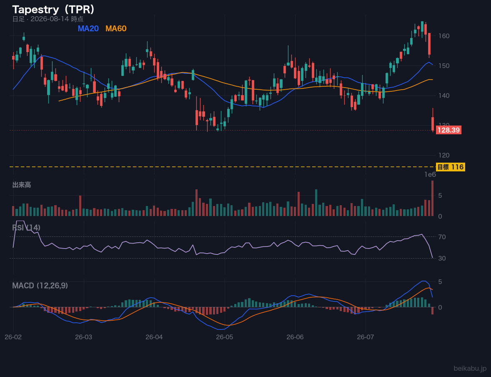Click the 出来高 volume panel label
The image size is (491, 377).
22,185
